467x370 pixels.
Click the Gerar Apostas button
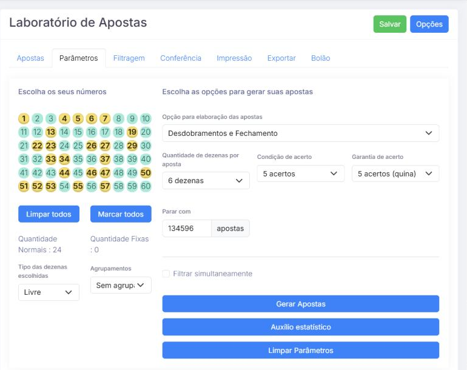coord(301,304)
